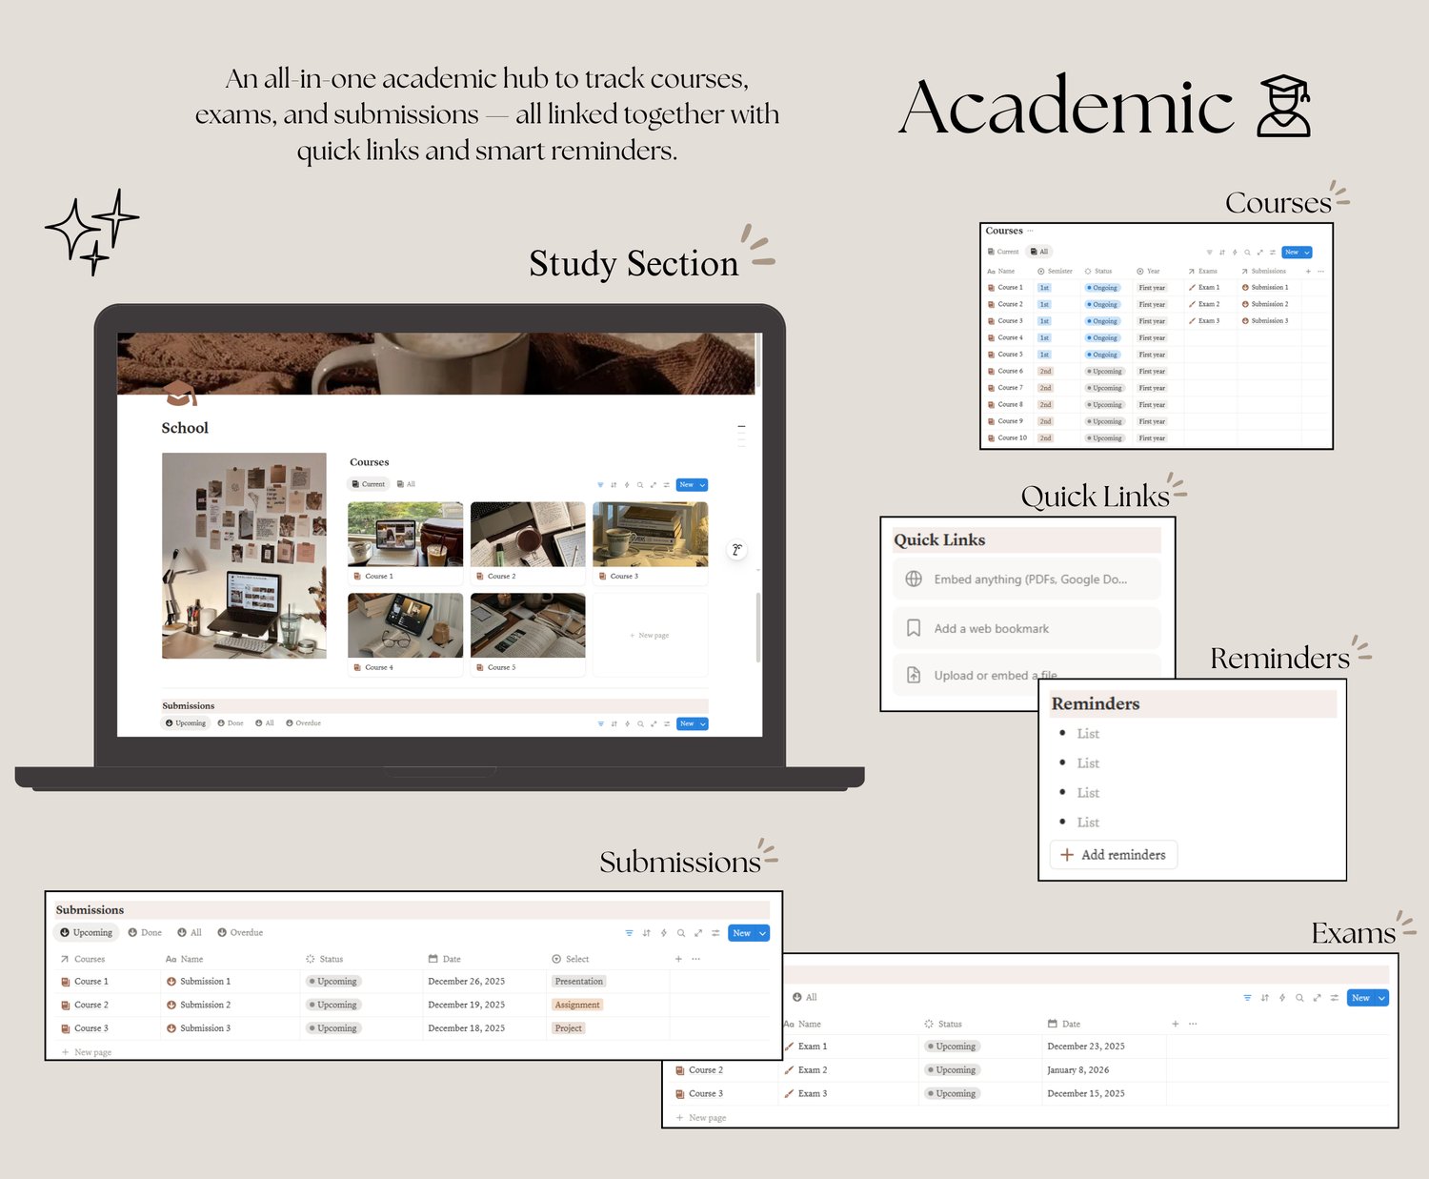Open filter in the standalone Submissions table toolbar

coord(629,933)
